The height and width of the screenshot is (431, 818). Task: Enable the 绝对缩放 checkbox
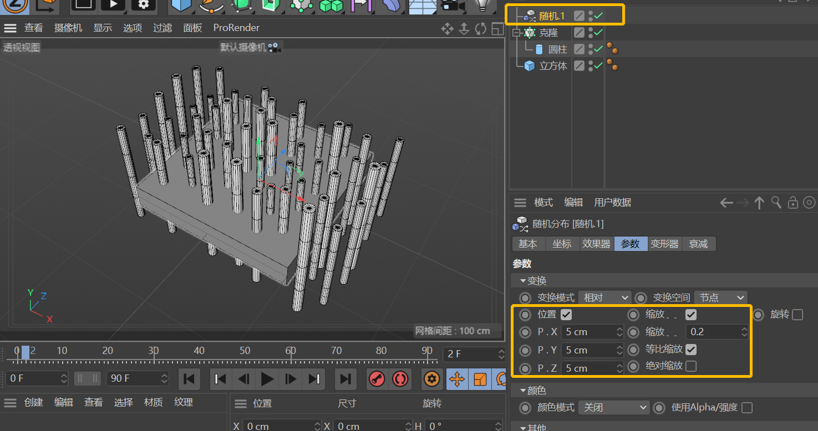pos(691,366)
